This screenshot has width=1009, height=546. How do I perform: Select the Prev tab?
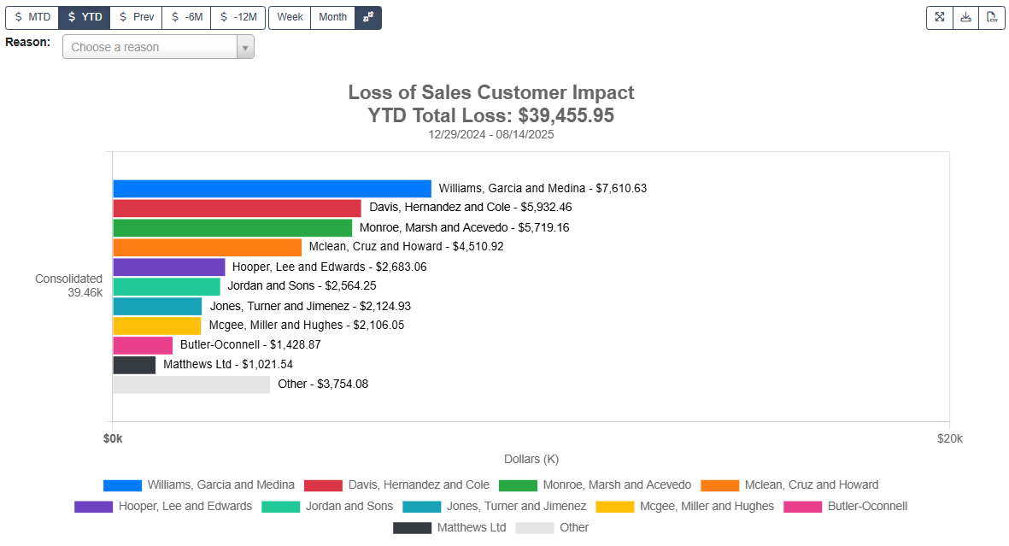[136, 17]
